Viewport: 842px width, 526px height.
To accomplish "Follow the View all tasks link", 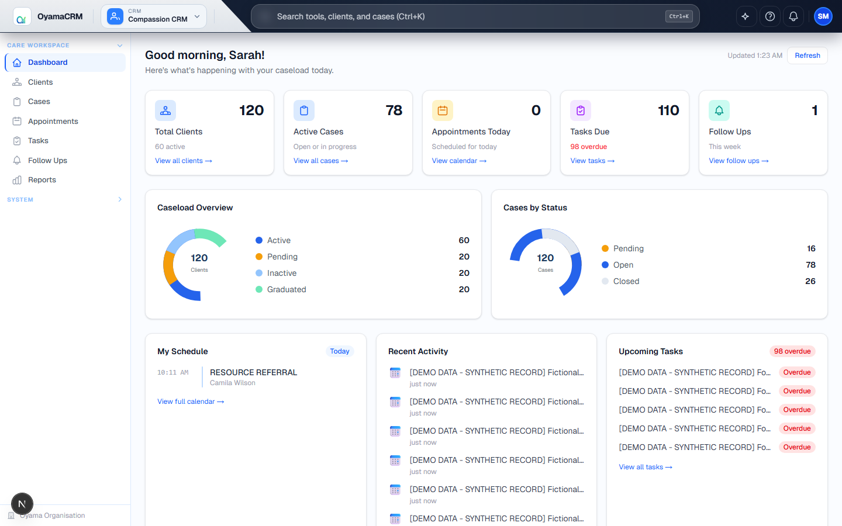I will click(x=646, y=467).
